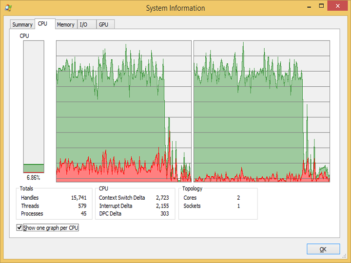The height and width of the screenshot is (263, 351).
Task: Click the first CPU core graph
Action: 124,111
